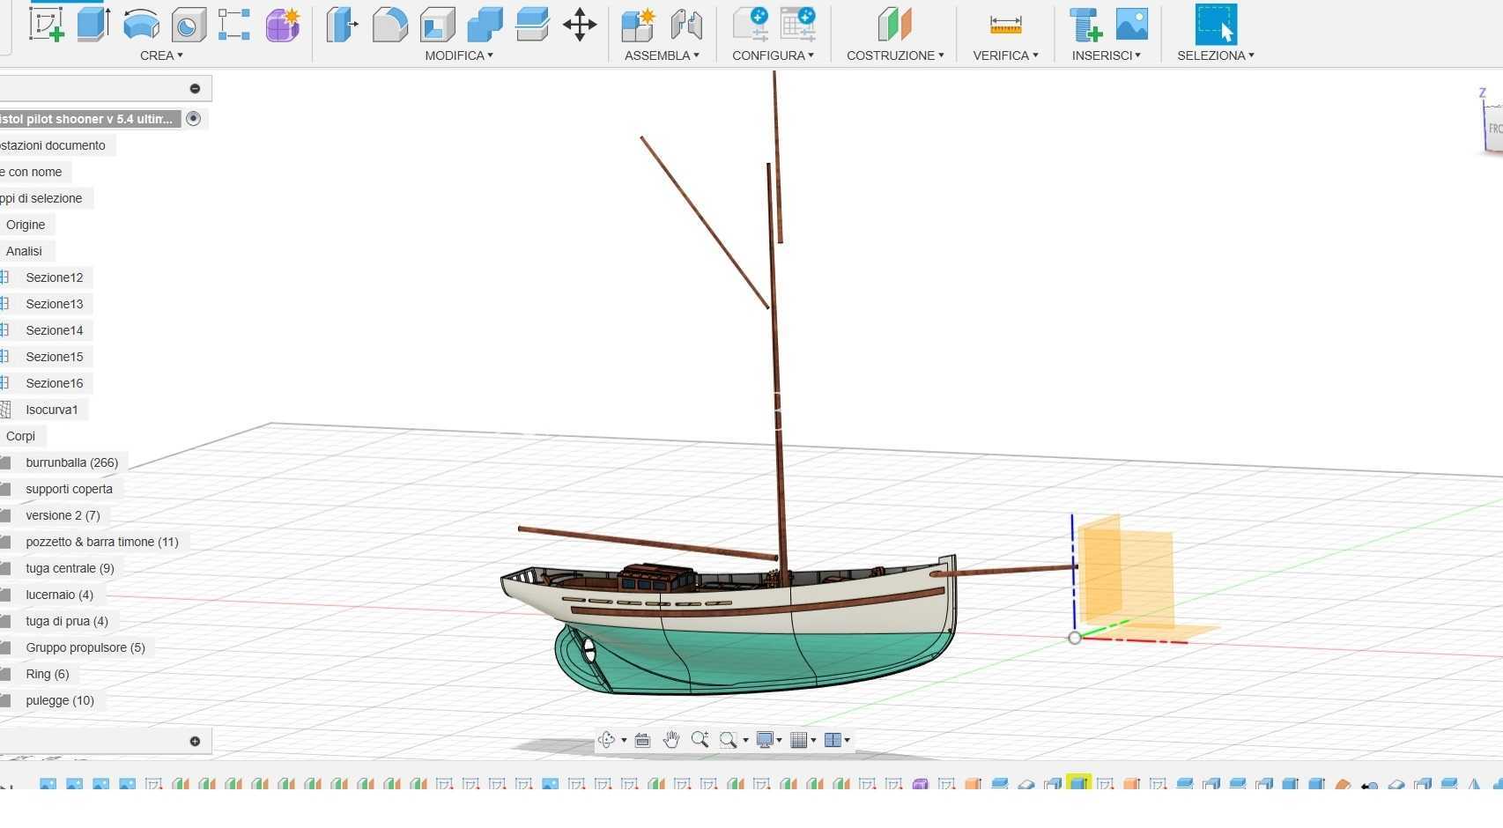Toggle visibility of Isocurva1 analysis

coord(4,410)
